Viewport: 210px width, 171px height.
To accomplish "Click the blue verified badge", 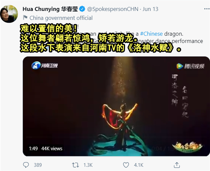I will [82, 9].
